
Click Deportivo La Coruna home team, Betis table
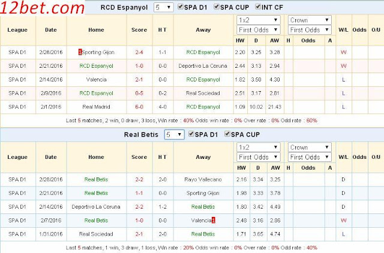coord(96,207)
